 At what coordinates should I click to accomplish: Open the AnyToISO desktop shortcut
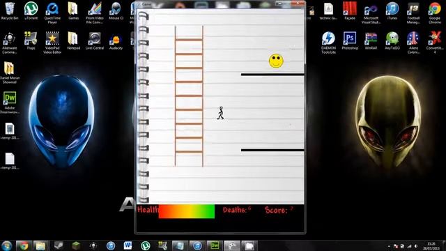392,40
